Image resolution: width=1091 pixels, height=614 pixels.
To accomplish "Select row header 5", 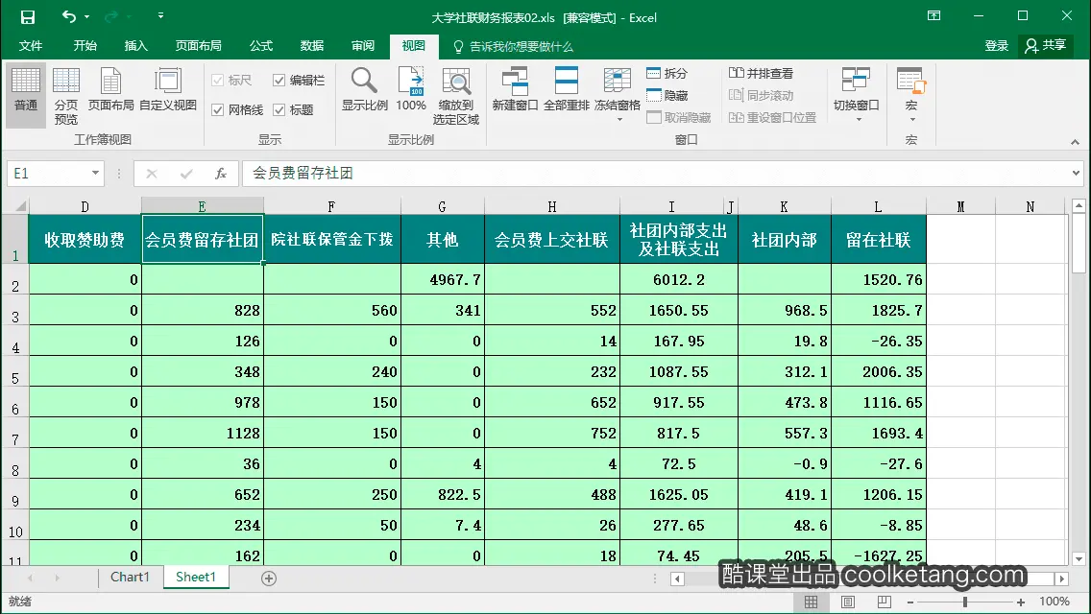I will tap(14, 372).
